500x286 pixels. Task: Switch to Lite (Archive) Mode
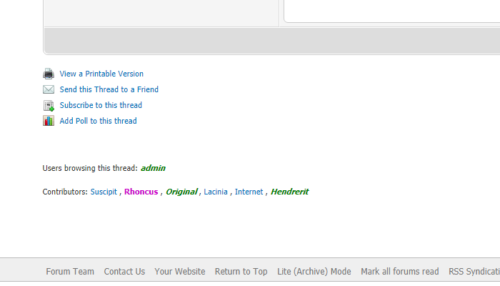click(314, 272)
